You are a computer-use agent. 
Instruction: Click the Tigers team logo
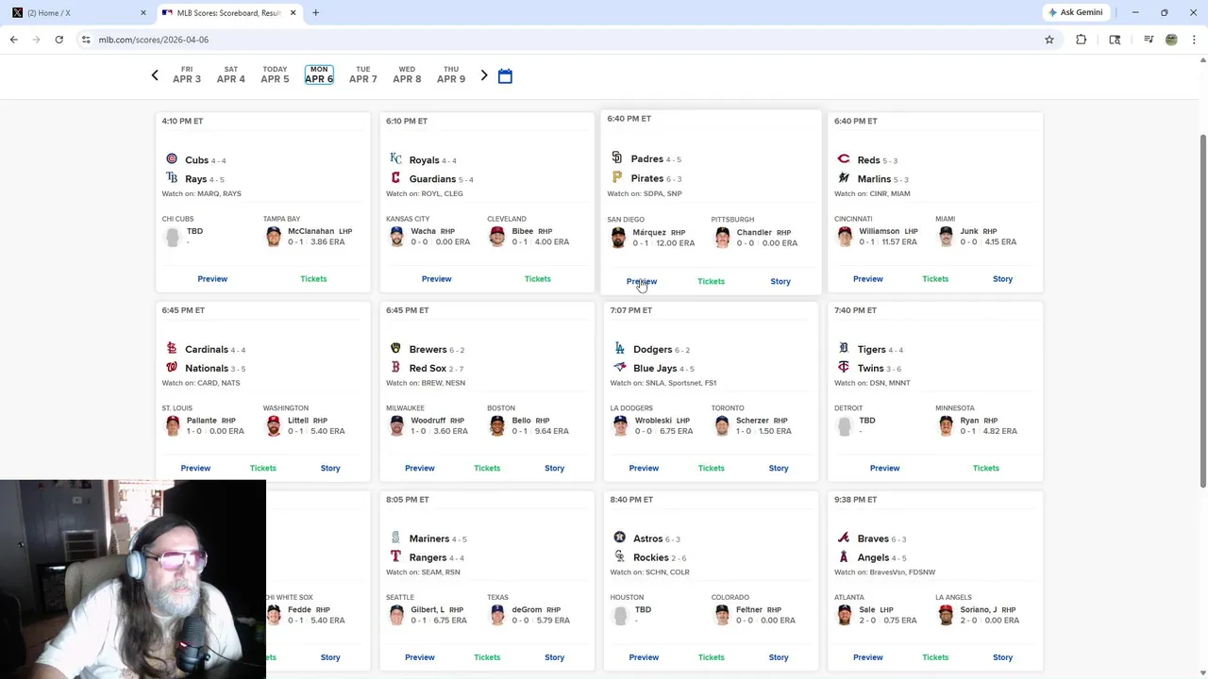coord(844,349)
